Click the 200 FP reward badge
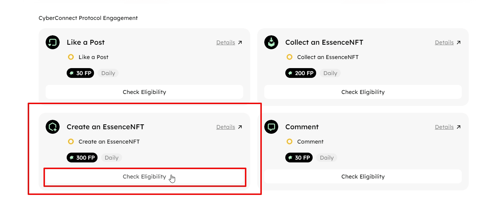479x197 pixels. (301, 73)
